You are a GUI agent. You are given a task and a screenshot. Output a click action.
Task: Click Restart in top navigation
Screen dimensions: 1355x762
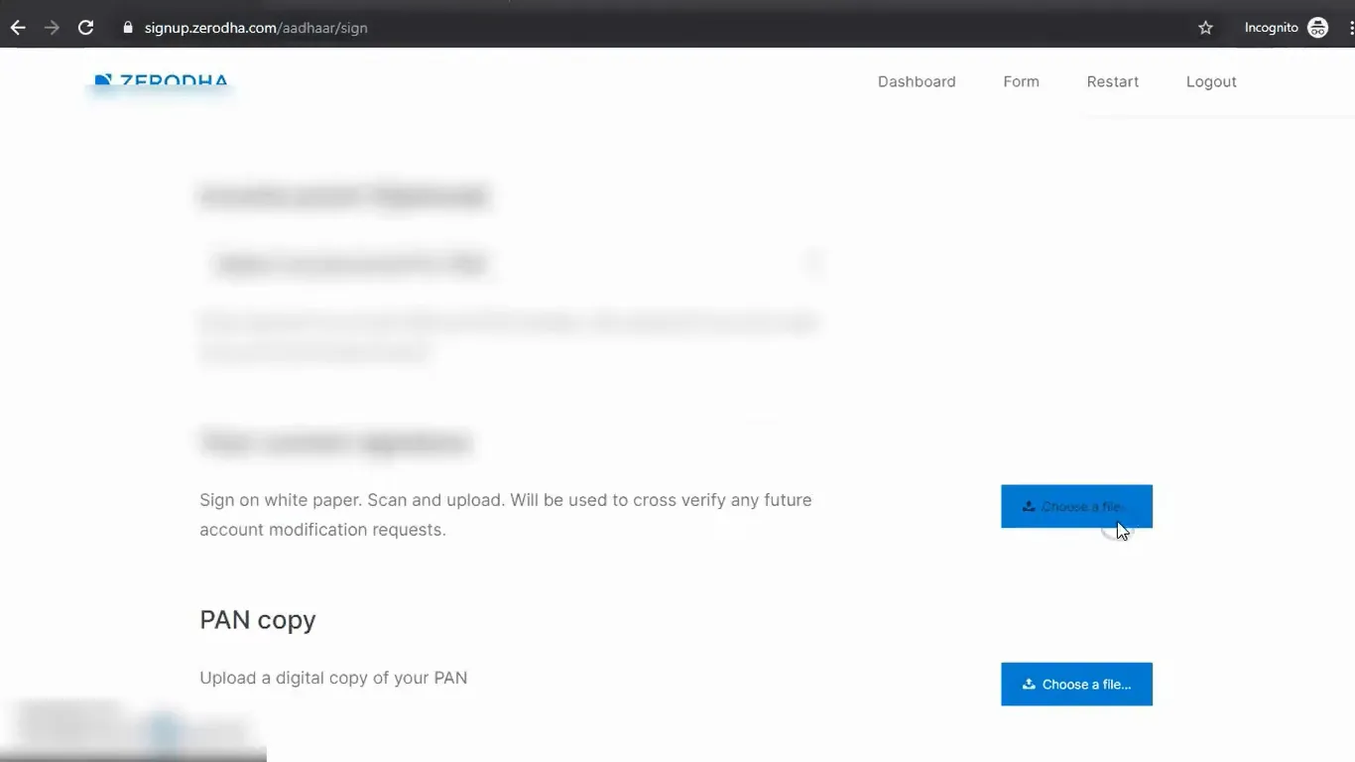tap(1112, 81)
